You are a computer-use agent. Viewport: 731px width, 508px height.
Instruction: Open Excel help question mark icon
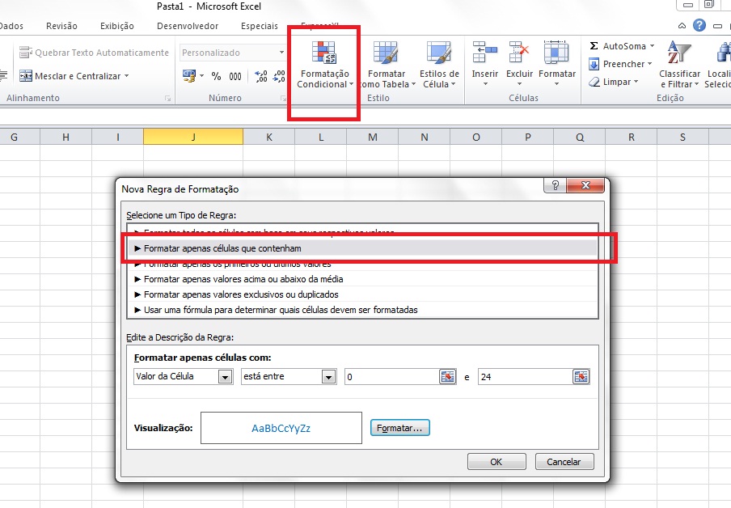click(x=699, y=25)
